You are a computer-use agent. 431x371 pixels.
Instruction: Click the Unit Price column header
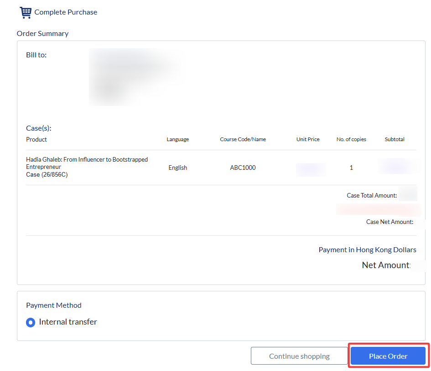(x=308, y=139)
